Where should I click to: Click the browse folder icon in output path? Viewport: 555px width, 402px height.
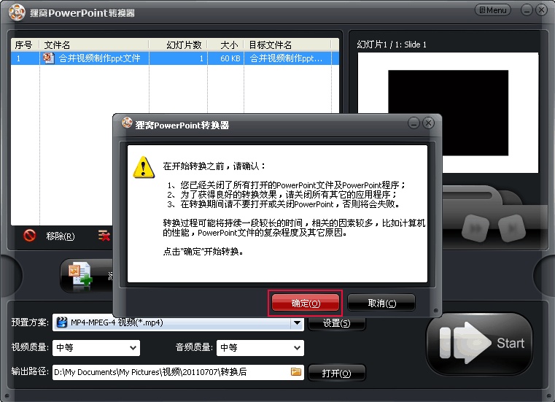coord(296,372)
